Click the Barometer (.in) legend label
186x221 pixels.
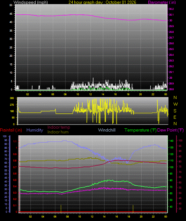[x=162, y=3]
